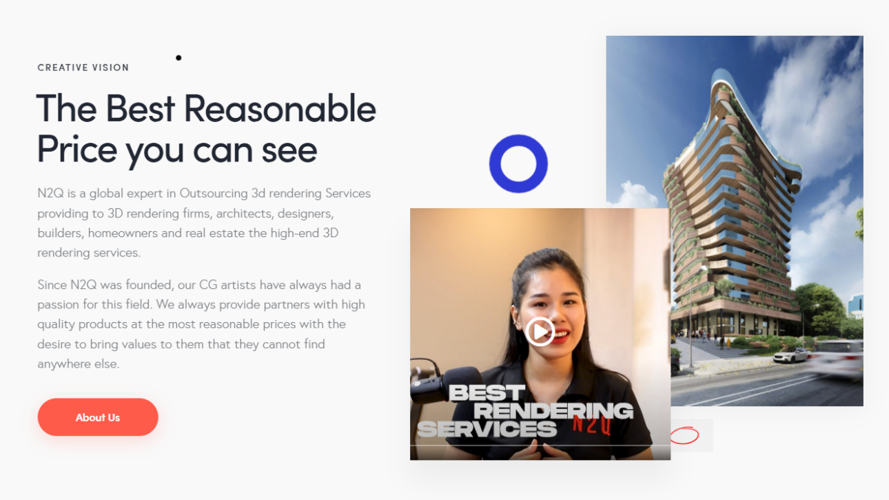Click the Since N2Q was founded paragraph
Screen dimensions: 889x500
[x=201, y=324]
